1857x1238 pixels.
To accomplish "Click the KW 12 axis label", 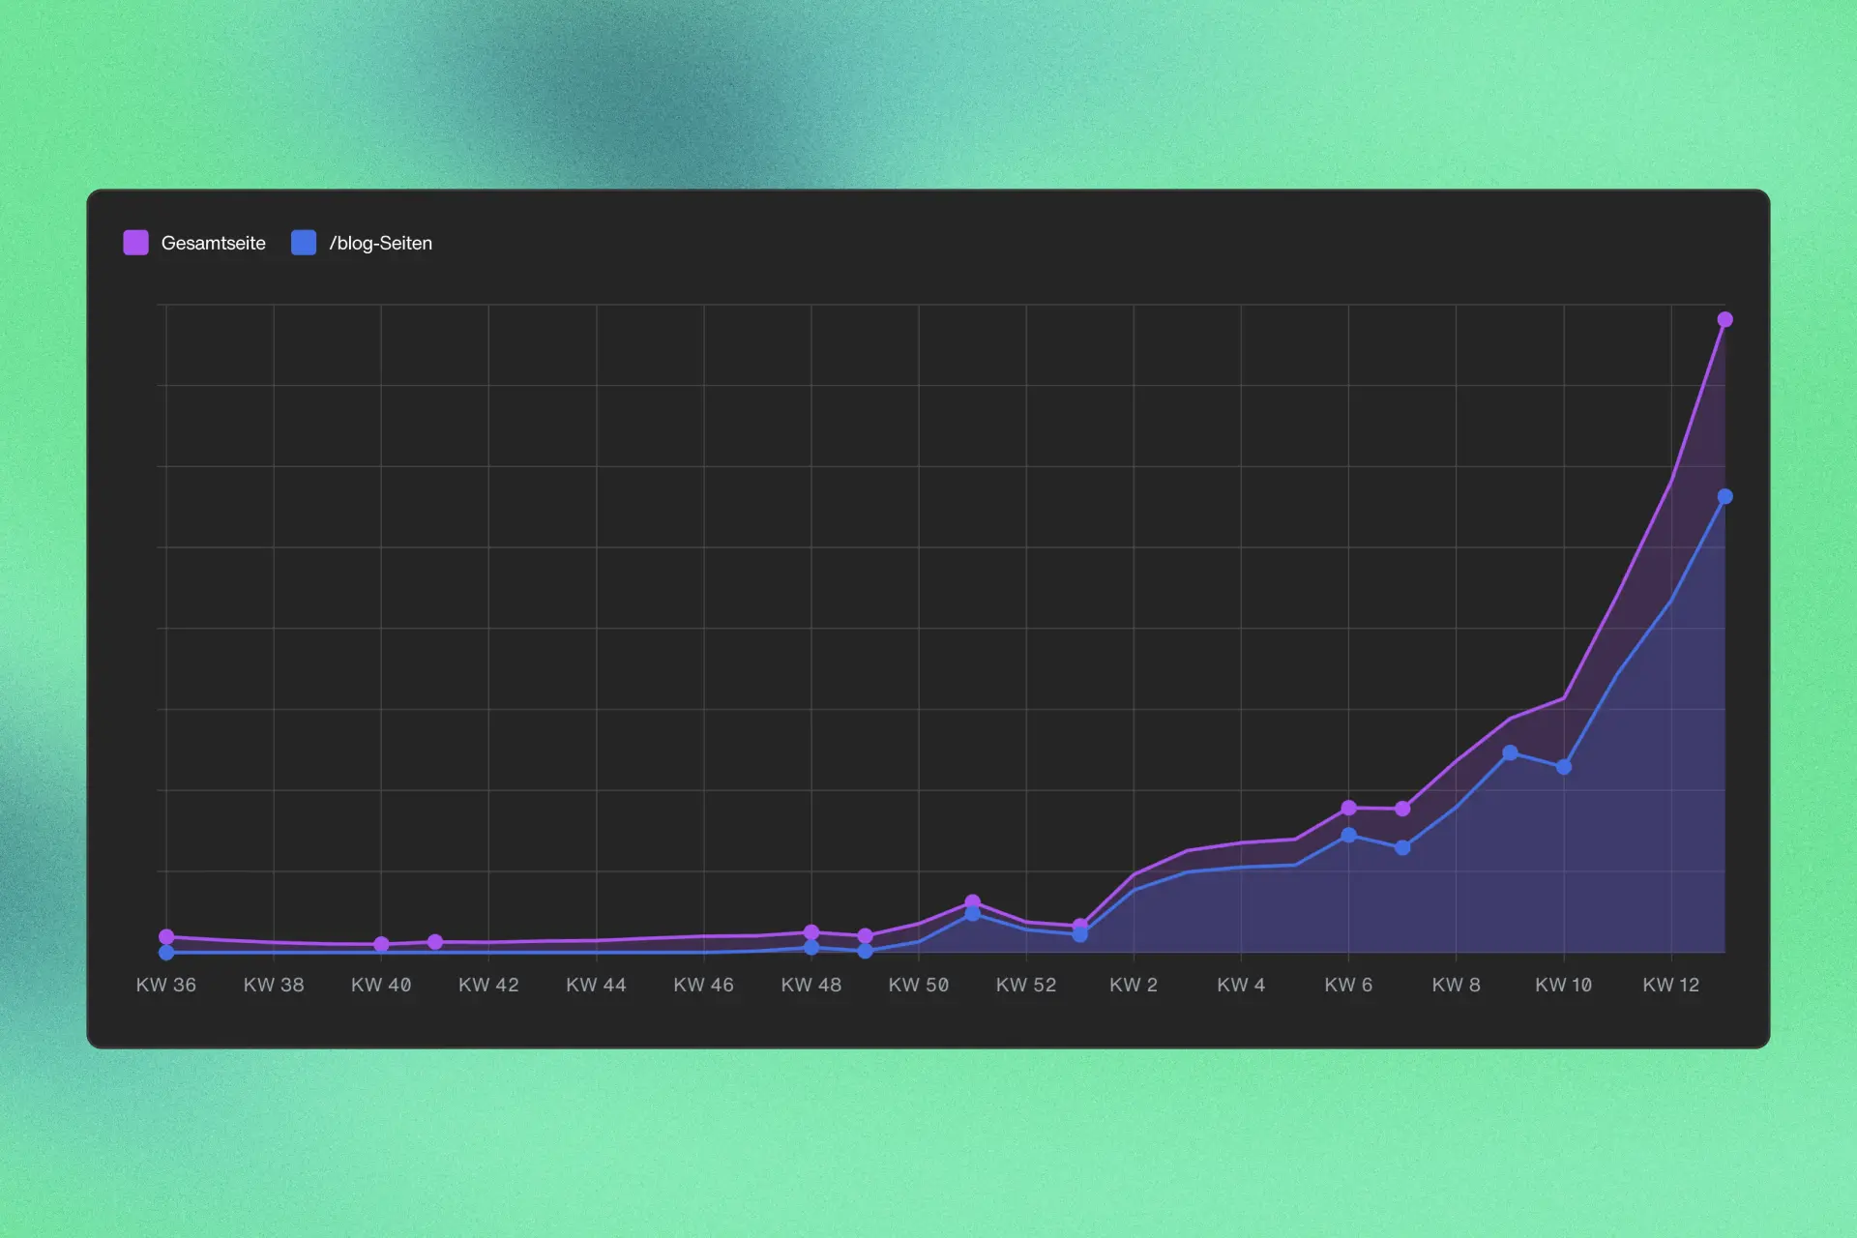I will tap(1670, 985).
